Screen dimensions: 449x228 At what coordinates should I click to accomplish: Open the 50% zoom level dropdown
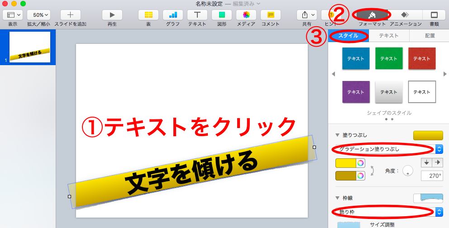38,15
